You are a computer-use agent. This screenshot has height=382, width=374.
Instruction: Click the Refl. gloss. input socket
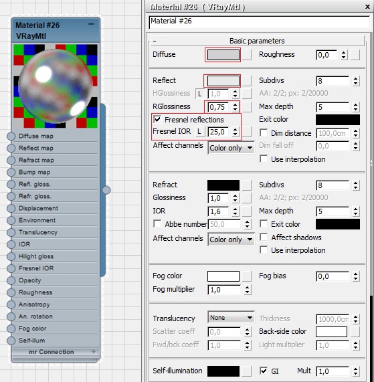pyautogui.click(x=11, y=184)
